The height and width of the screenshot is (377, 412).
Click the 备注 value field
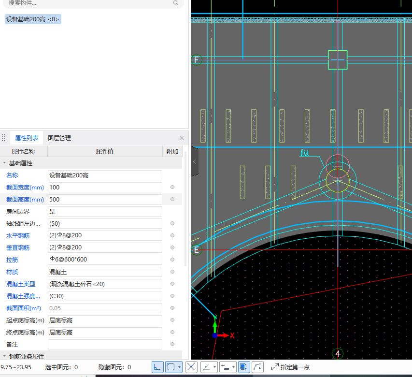[105, 345]
